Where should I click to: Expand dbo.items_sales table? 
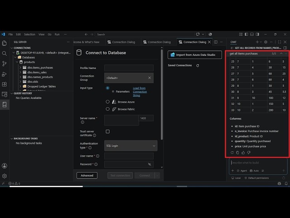coord(20,72)
